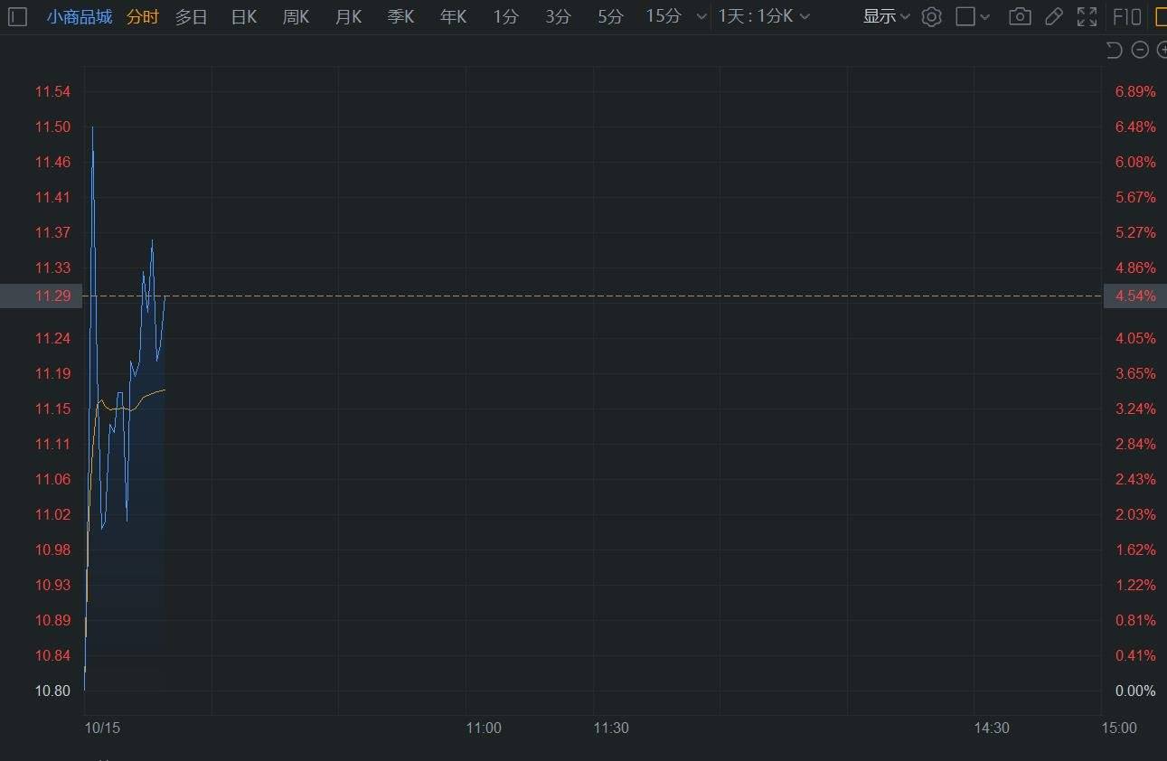This screenshot has height=761, width=1167.
Task: Select the 年K yearly candlestick tab
Action: click(454, 16)
